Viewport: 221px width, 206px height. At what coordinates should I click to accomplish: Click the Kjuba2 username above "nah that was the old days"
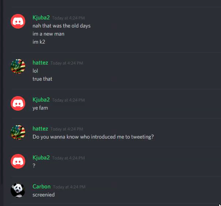41,18
